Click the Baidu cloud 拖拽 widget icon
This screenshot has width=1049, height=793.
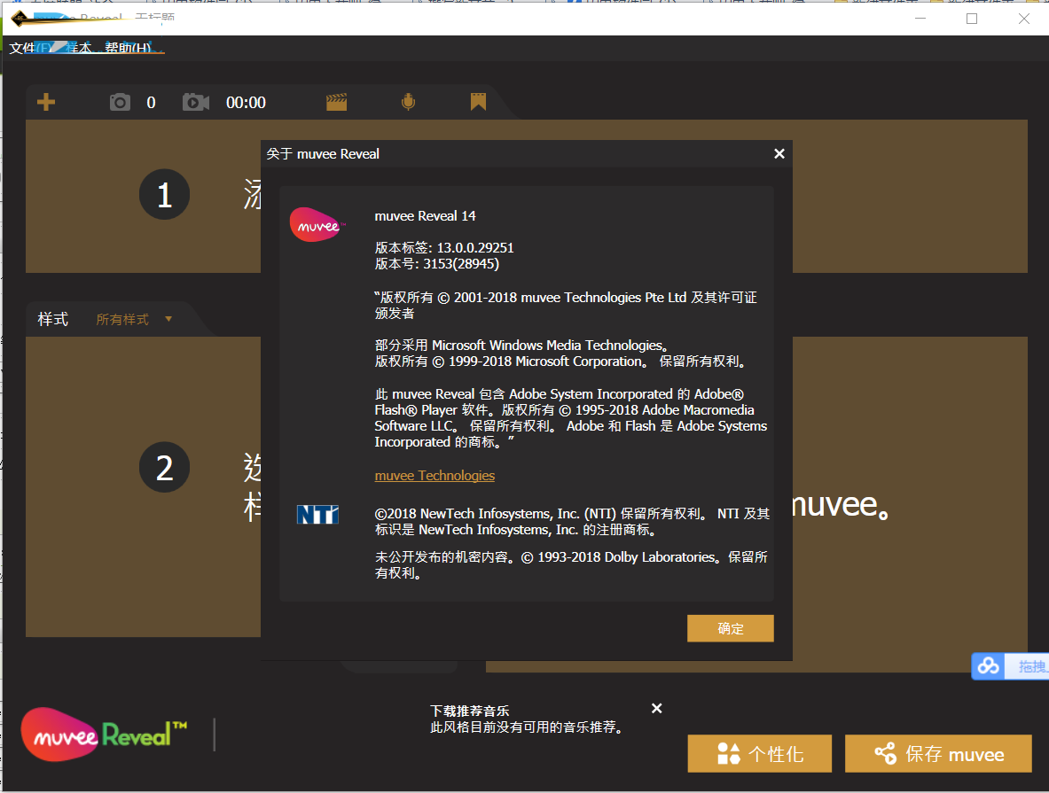pos(988,666)
